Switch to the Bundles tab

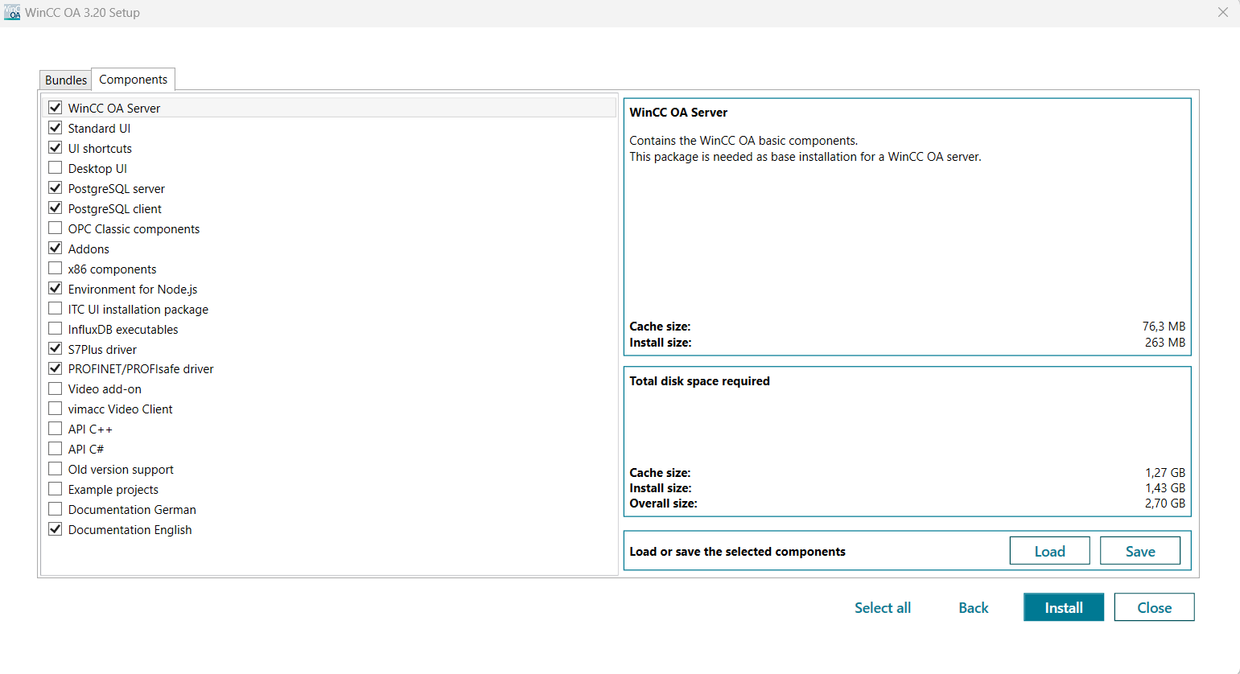[65, 80]
